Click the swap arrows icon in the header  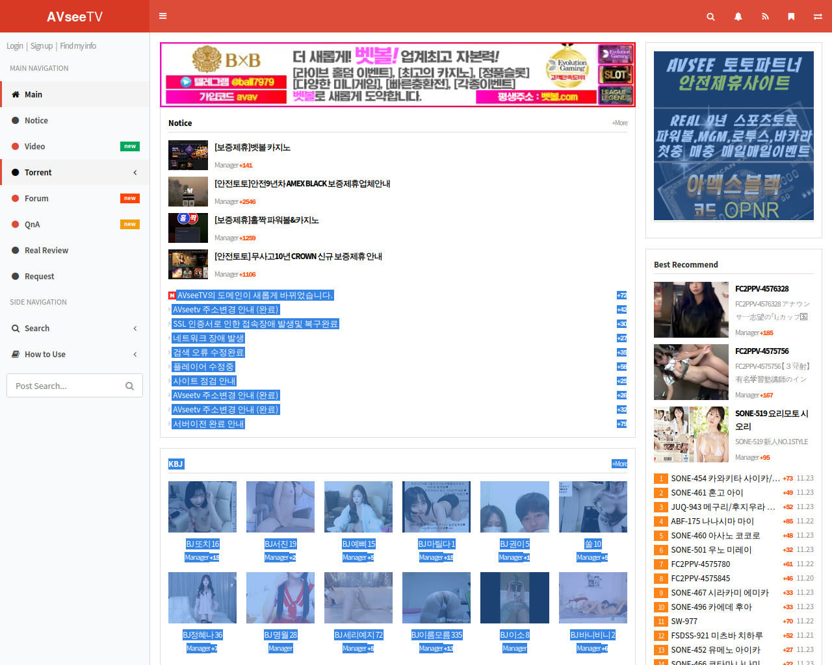click(x=818, y=16)
